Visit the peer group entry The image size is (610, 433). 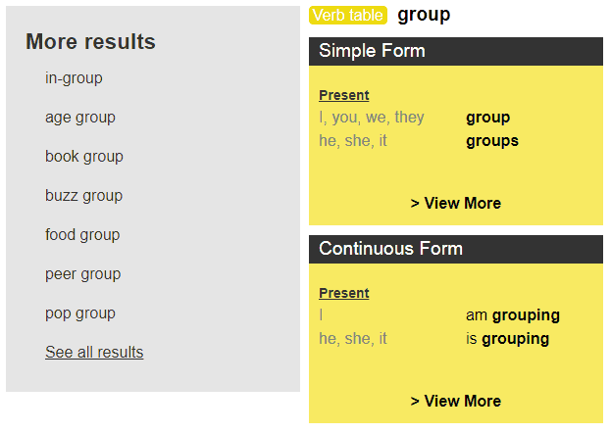tap(82, 274)
